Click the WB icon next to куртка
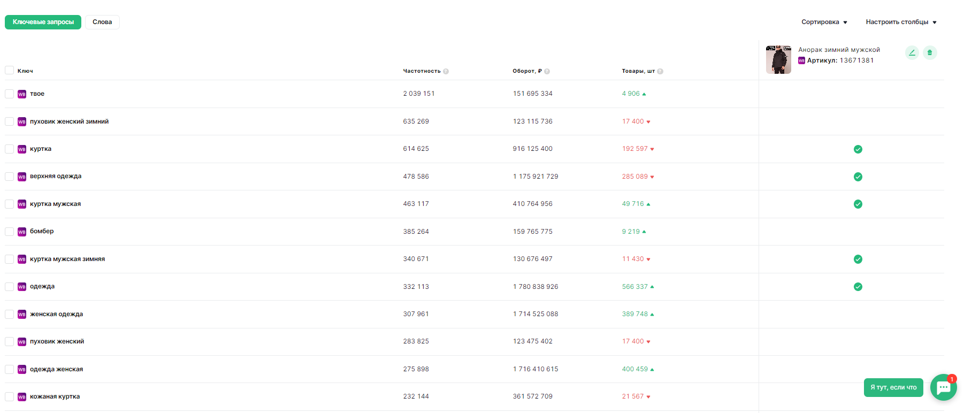 (22, 149)
